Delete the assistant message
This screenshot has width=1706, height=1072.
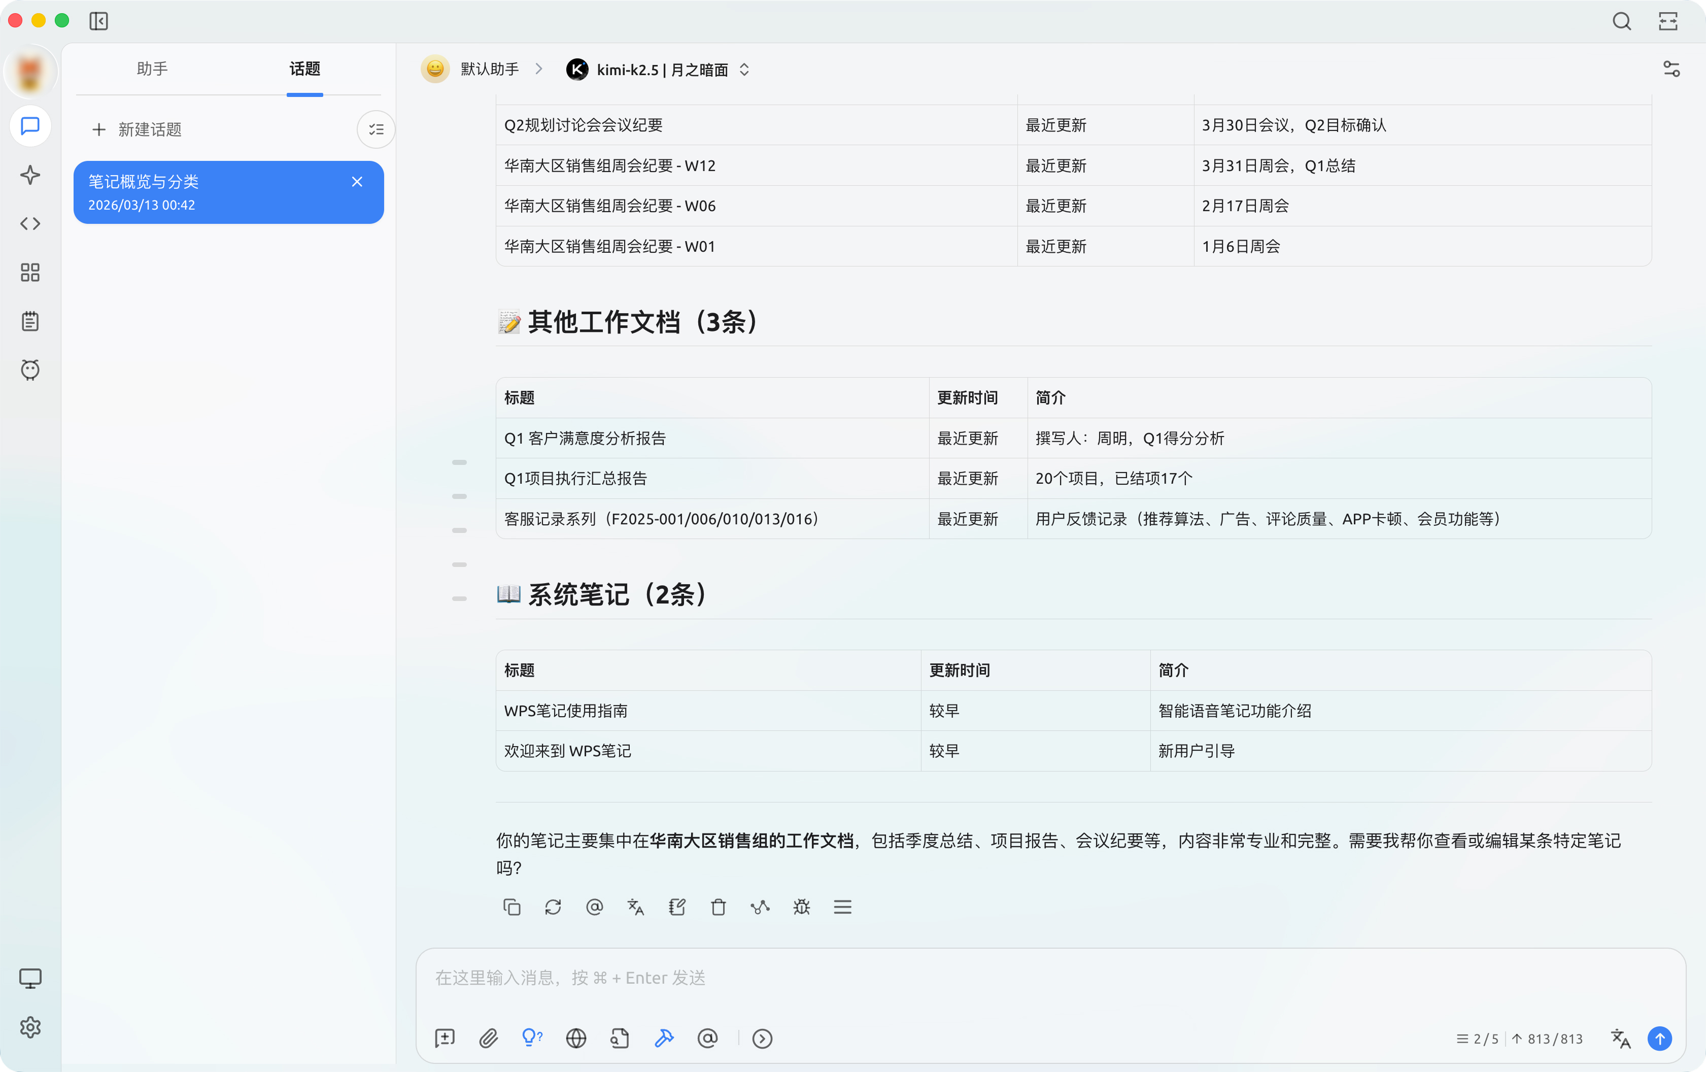pyautogui.click(x=719, y=908)
